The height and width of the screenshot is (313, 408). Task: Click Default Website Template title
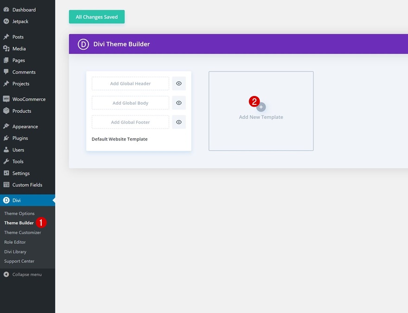120,139
